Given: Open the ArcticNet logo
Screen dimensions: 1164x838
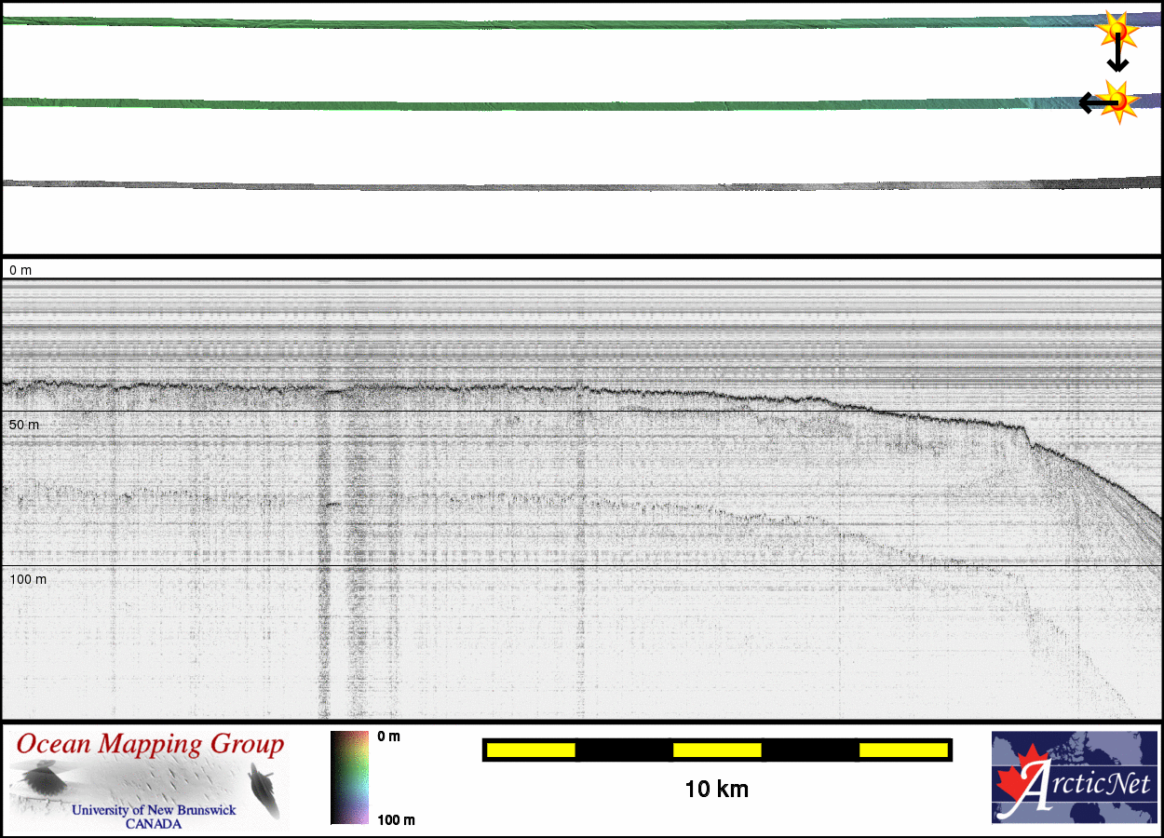Looking at the screenshot, I should pos(1072,777).
